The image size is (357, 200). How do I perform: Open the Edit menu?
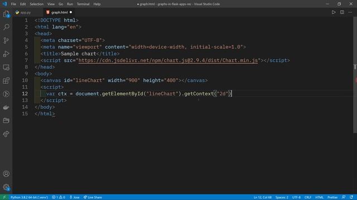pos(23,4)
